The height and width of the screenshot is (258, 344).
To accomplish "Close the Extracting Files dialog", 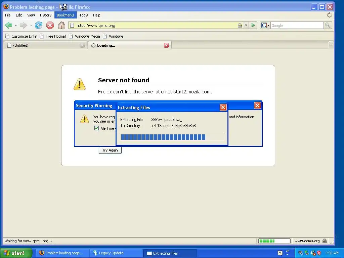I will tap(223, 107).
